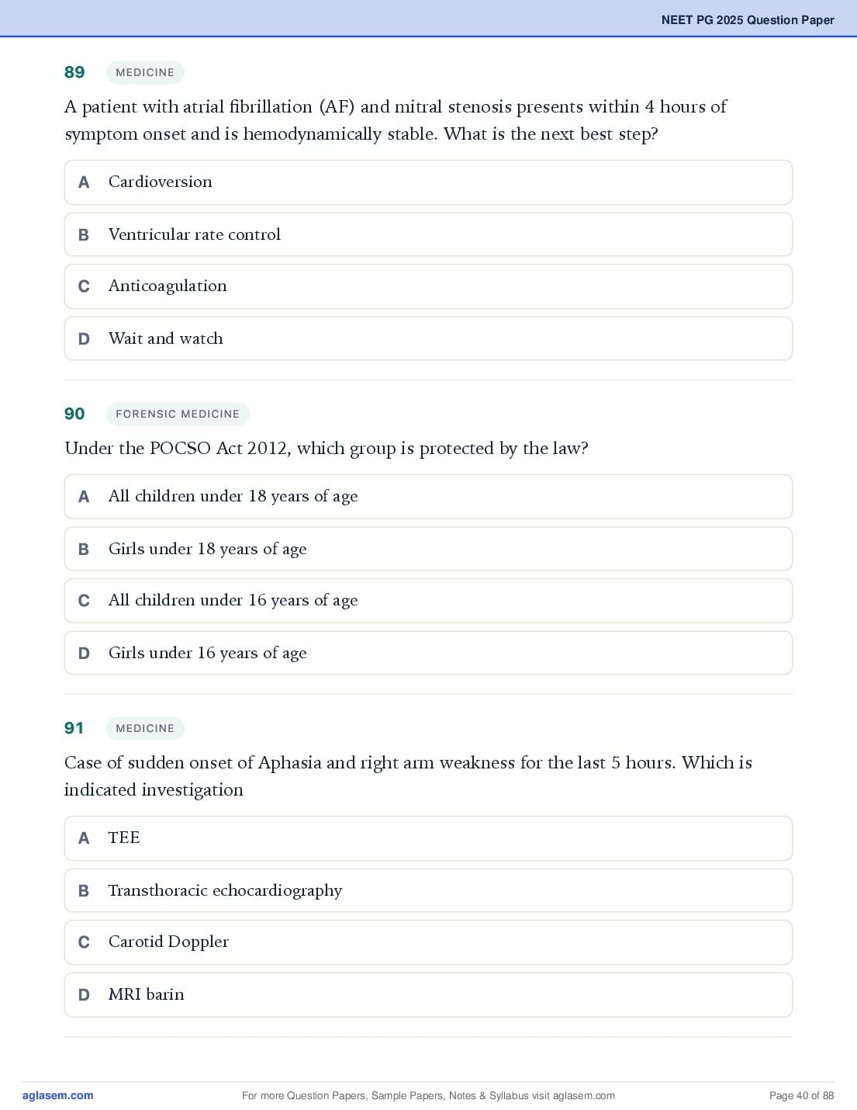Select MRI barin answer
Screen dimensions: 857x1110
(x=428, y=994)
